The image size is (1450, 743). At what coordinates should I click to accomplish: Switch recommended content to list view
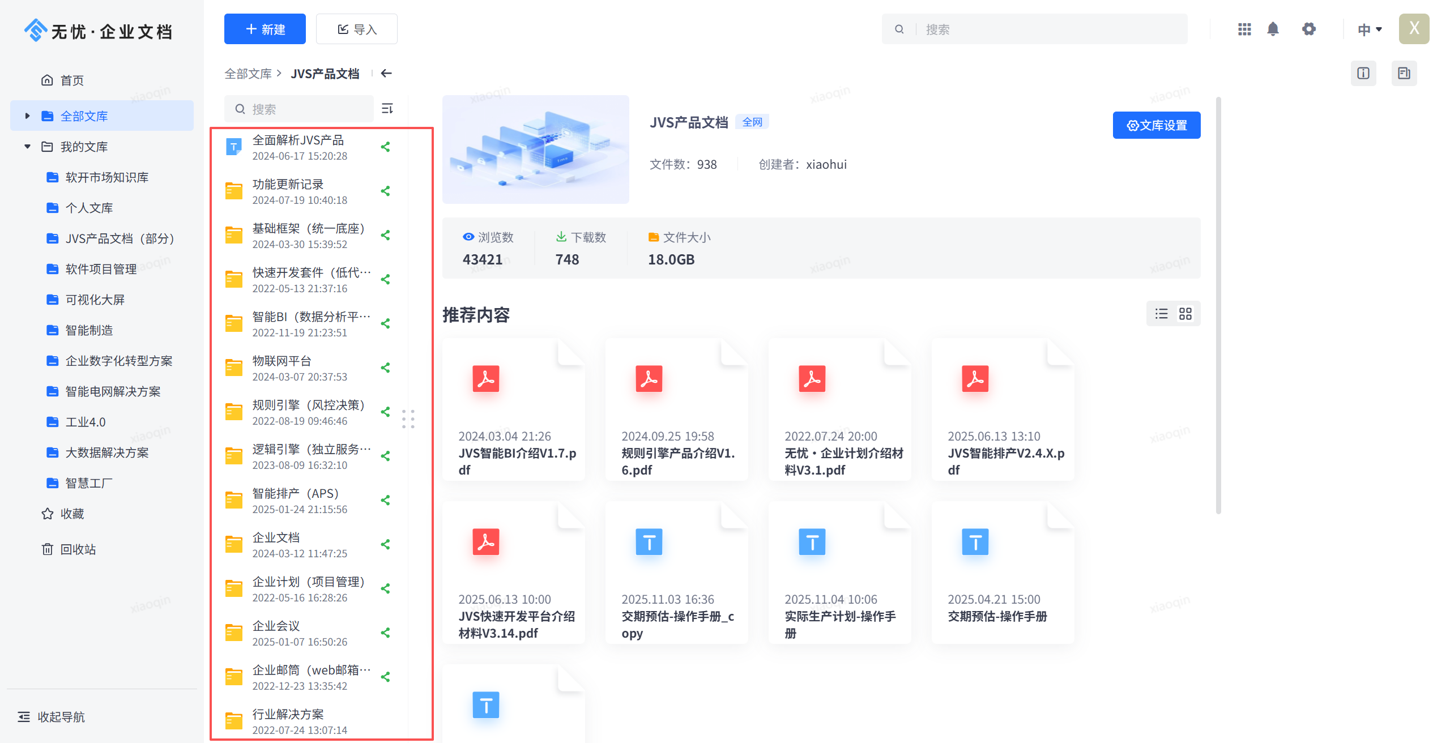point(1162,314)
